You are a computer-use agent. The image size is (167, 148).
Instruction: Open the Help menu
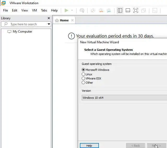tap(54, 10)
